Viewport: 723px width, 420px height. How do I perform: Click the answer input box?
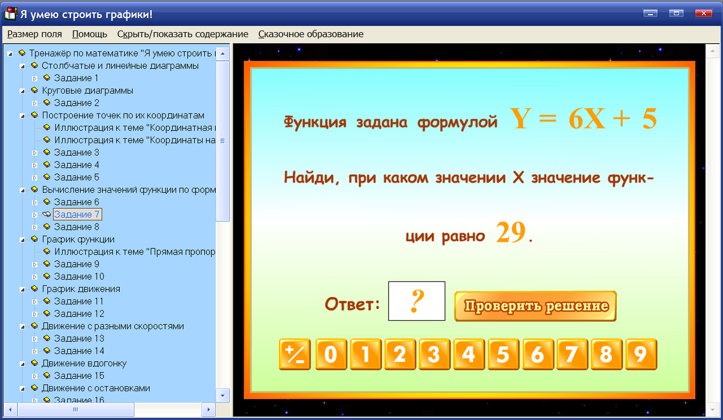(x=416, y=301)
